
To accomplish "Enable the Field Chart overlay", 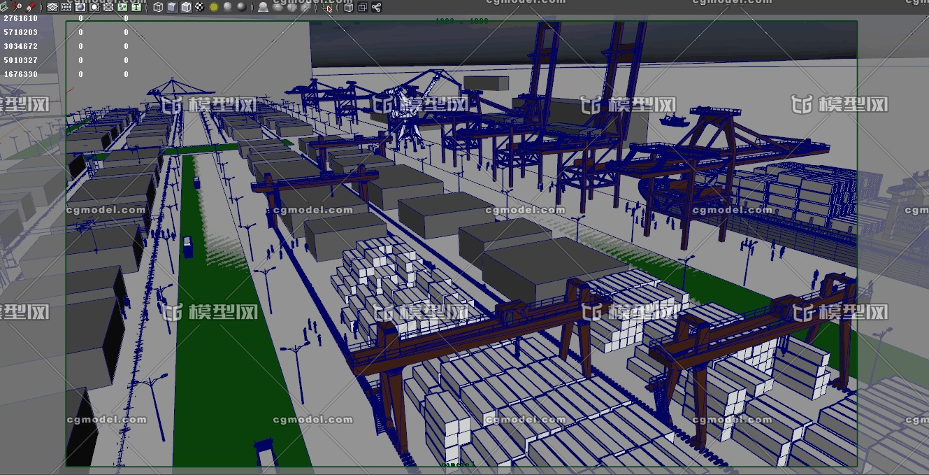I will pos(108,7).
